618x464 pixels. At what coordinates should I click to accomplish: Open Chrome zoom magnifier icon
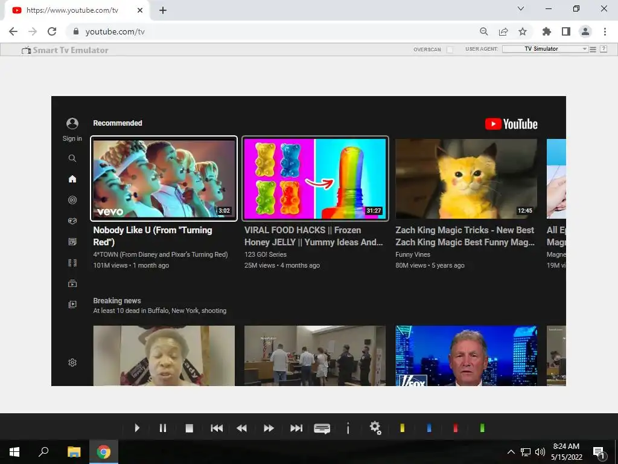click(484, 31)
